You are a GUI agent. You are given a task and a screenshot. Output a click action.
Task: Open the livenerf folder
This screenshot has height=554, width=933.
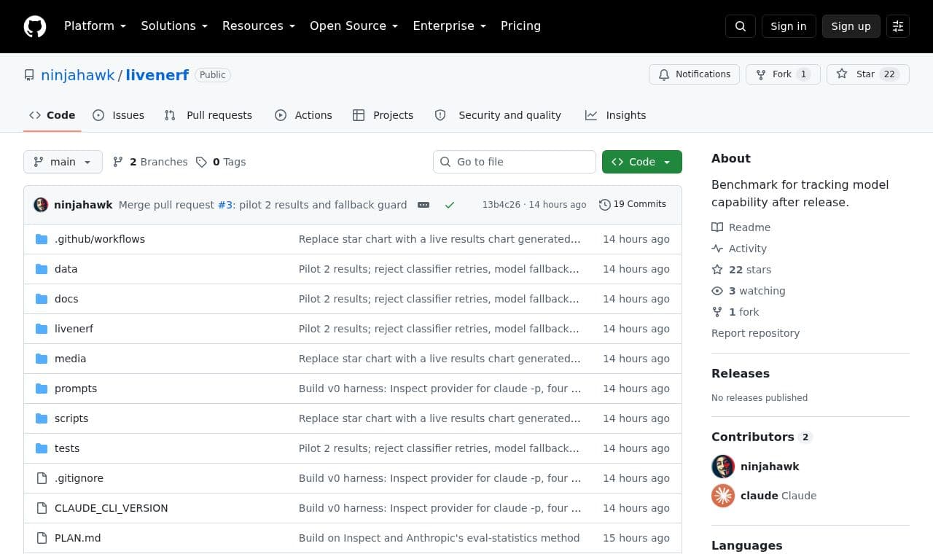(x=74, y=329)
